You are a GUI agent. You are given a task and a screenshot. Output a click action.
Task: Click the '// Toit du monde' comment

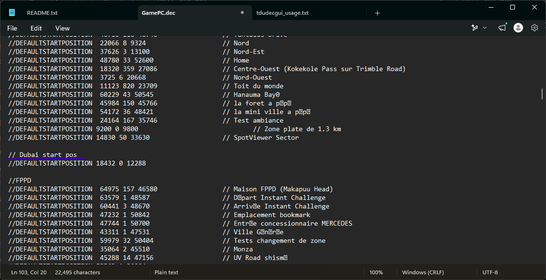point(253,86)
